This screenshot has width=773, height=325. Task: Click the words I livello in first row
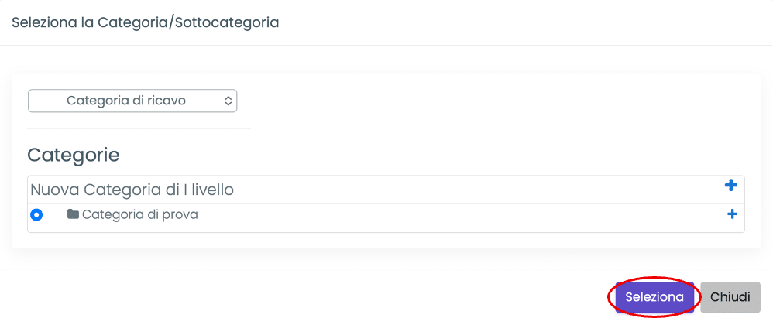(x=204, y=190)
